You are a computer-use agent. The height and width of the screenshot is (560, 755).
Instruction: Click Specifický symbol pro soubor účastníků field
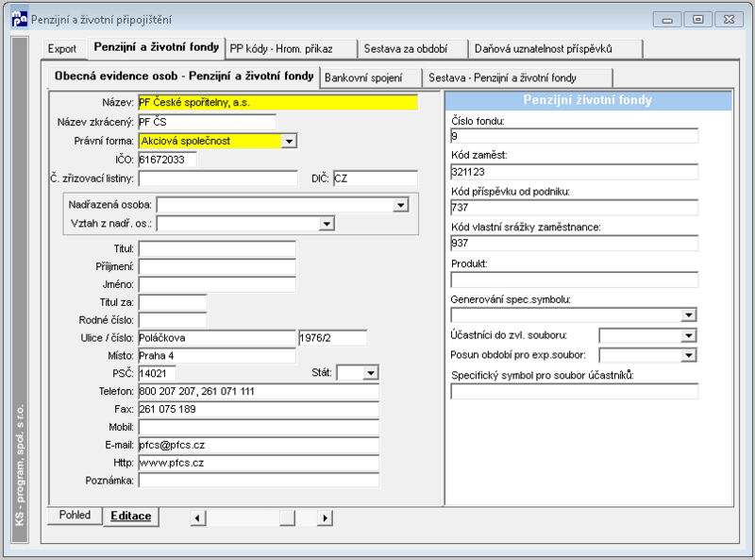pyautogui.click(x=575, y=391)
